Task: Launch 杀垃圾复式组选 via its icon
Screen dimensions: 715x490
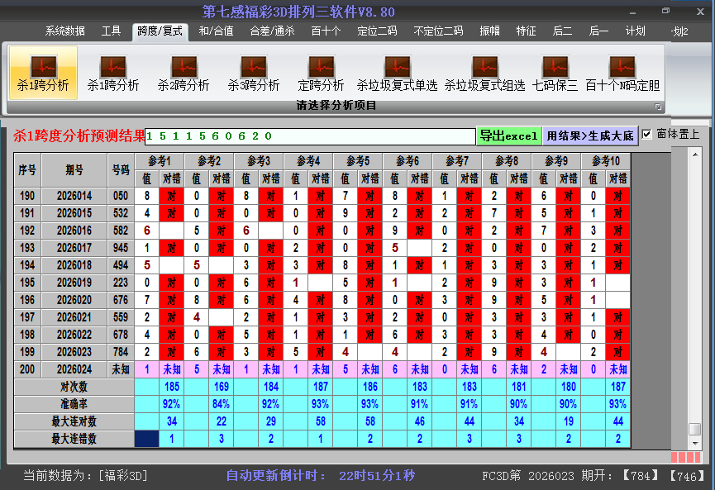Action: pyautogui.click(x=485, y=70)
